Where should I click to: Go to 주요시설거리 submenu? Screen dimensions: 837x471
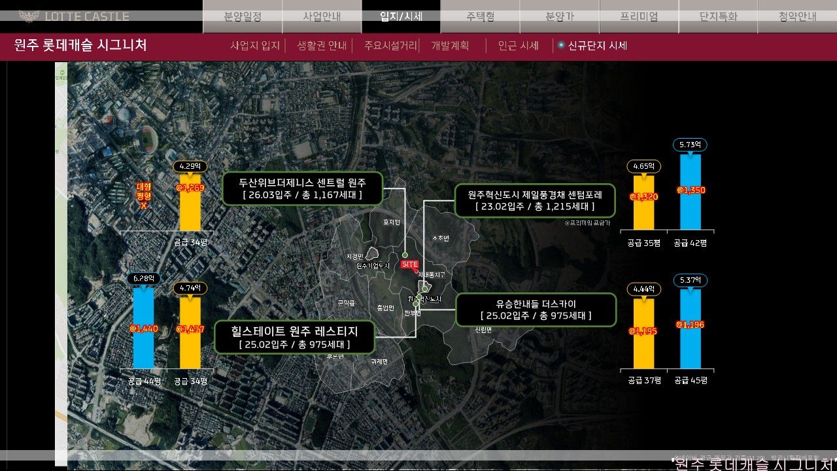tap(390, 46)
